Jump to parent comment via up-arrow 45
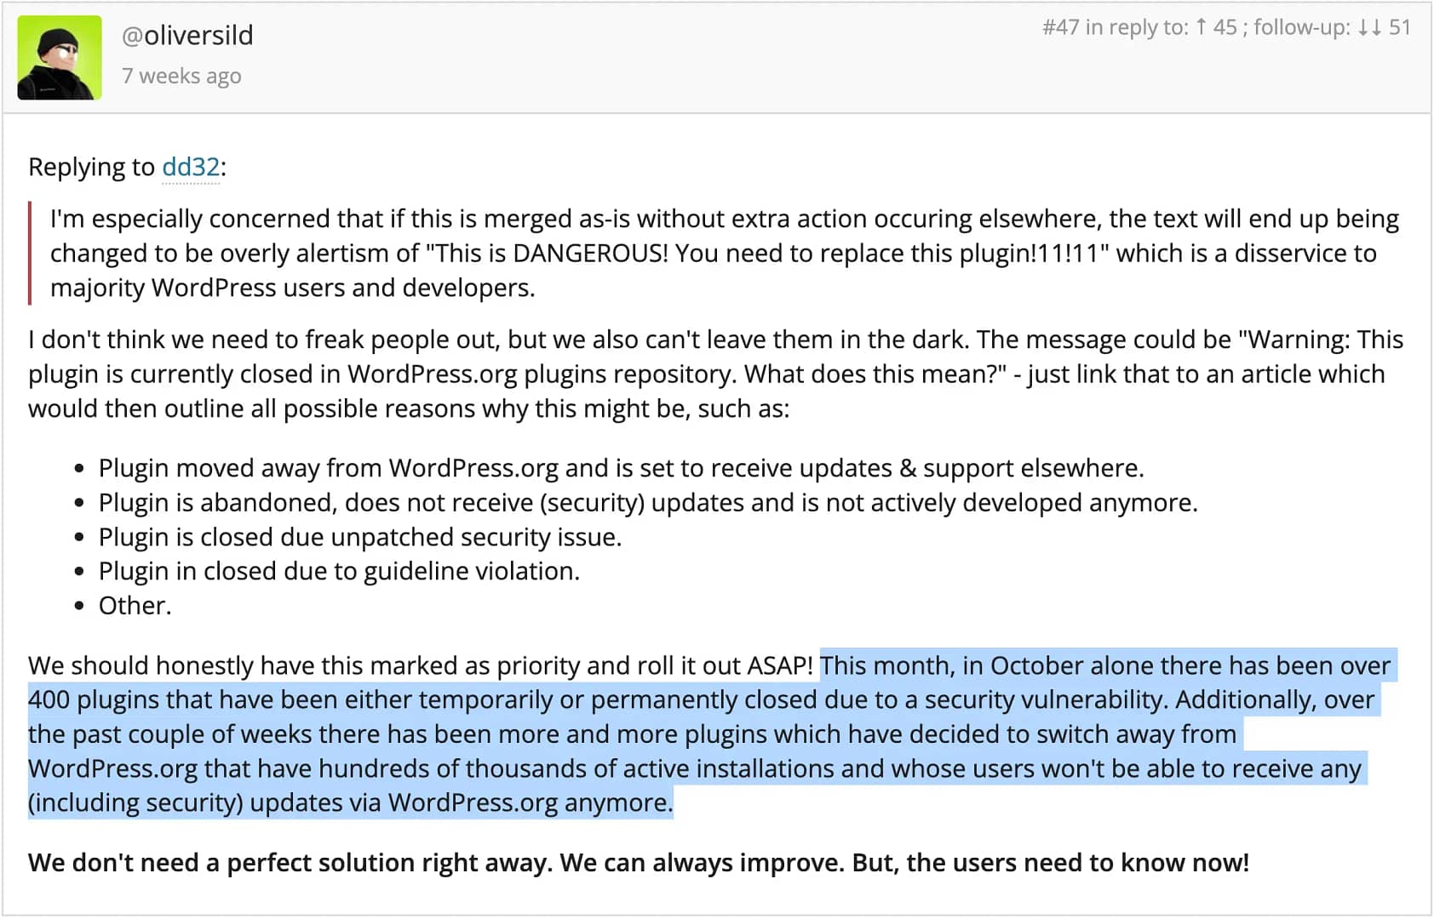This screenshot has height=919, width=1434. click(1216, 27)
